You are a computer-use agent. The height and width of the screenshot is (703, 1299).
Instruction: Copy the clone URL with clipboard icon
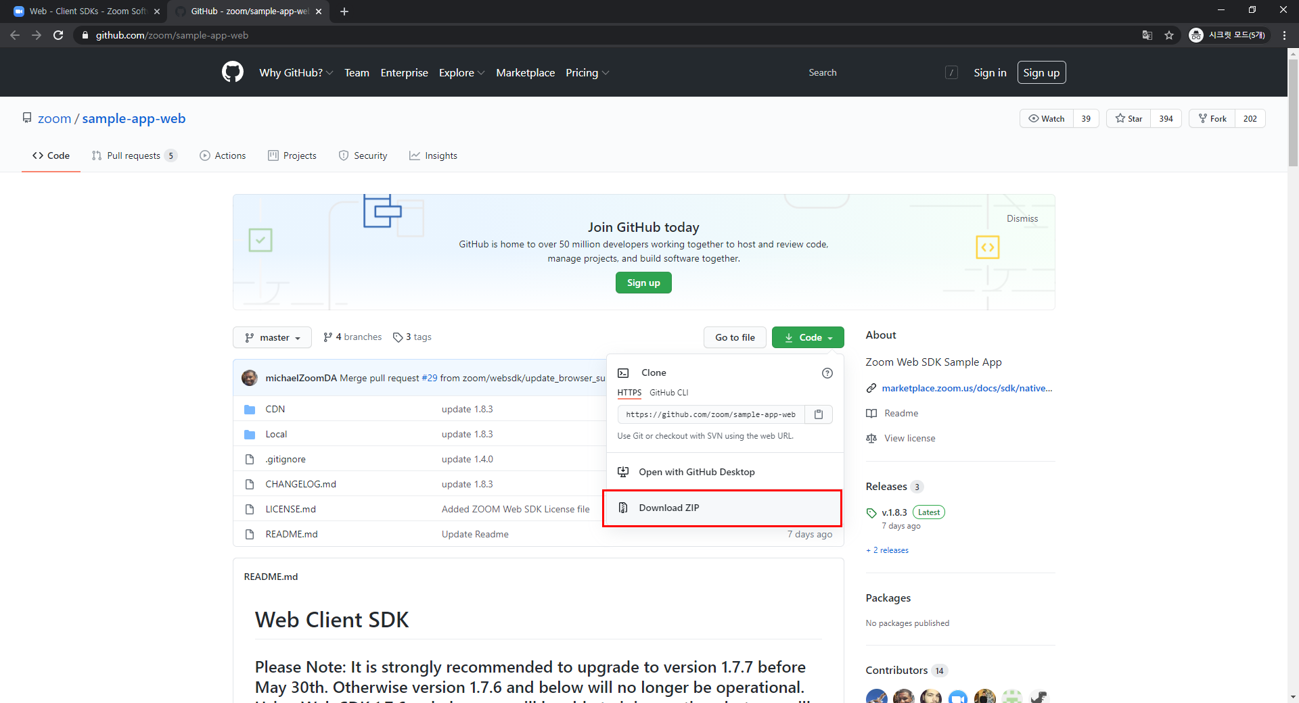coord(819,414)
